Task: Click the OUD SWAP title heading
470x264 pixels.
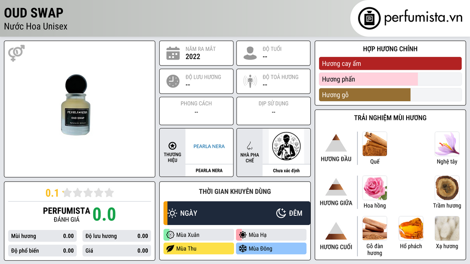Action: pyautogui.click(x=34, y=13)
